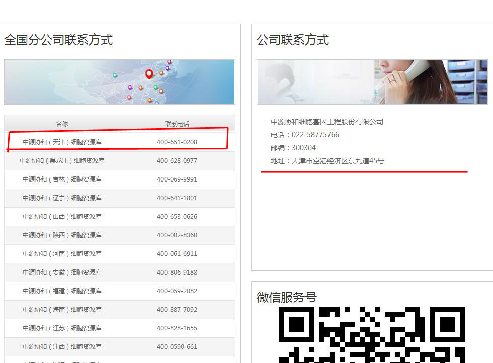Screen dimensions: 493x363
Task: Click phone number 400-651-0208
Action: tap(177, 142)
